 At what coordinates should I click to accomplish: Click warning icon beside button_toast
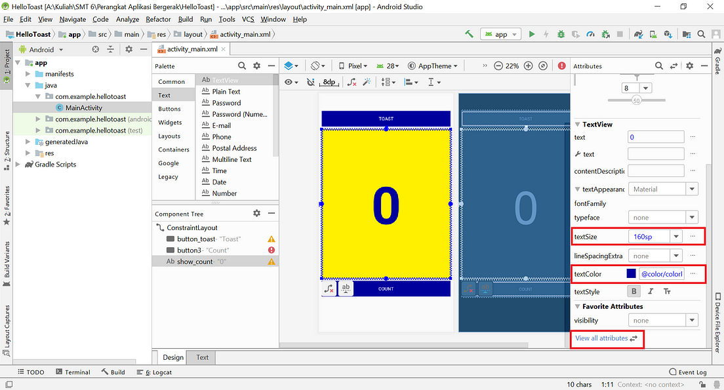[x=271, y=239]
